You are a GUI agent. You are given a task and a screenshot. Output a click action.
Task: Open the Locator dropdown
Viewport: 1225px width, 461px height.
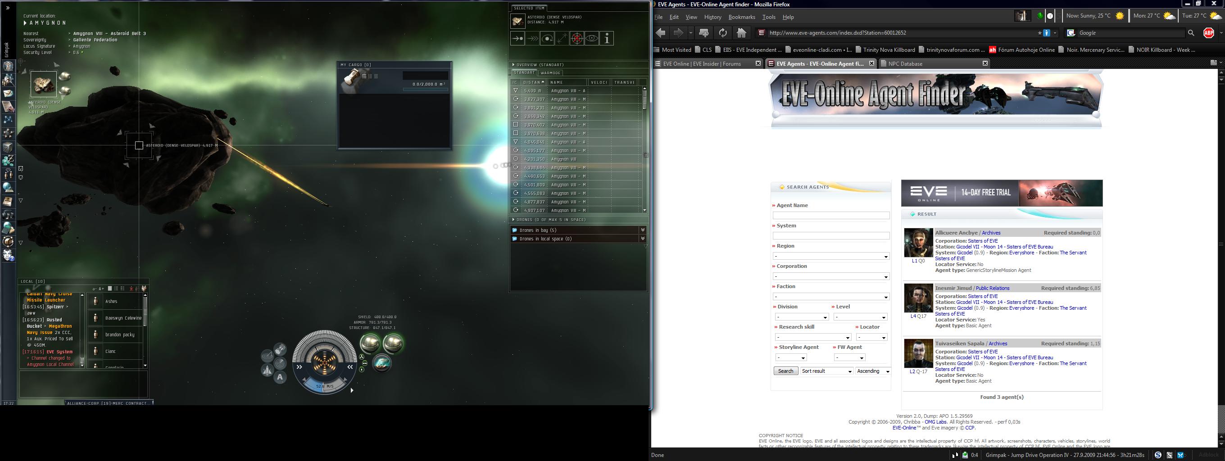(x=871, y=338)
